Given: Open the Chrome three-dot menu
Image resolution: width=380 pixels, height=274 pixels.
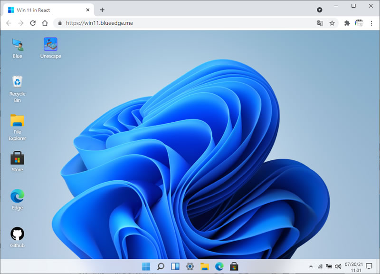Looking at the screenshot, I should click(x=371, y=23).
